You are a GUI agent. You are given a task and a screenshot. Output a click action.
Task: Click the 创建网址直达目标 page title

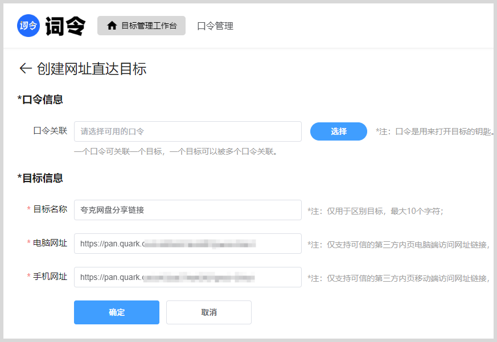[x=92, y=69]
